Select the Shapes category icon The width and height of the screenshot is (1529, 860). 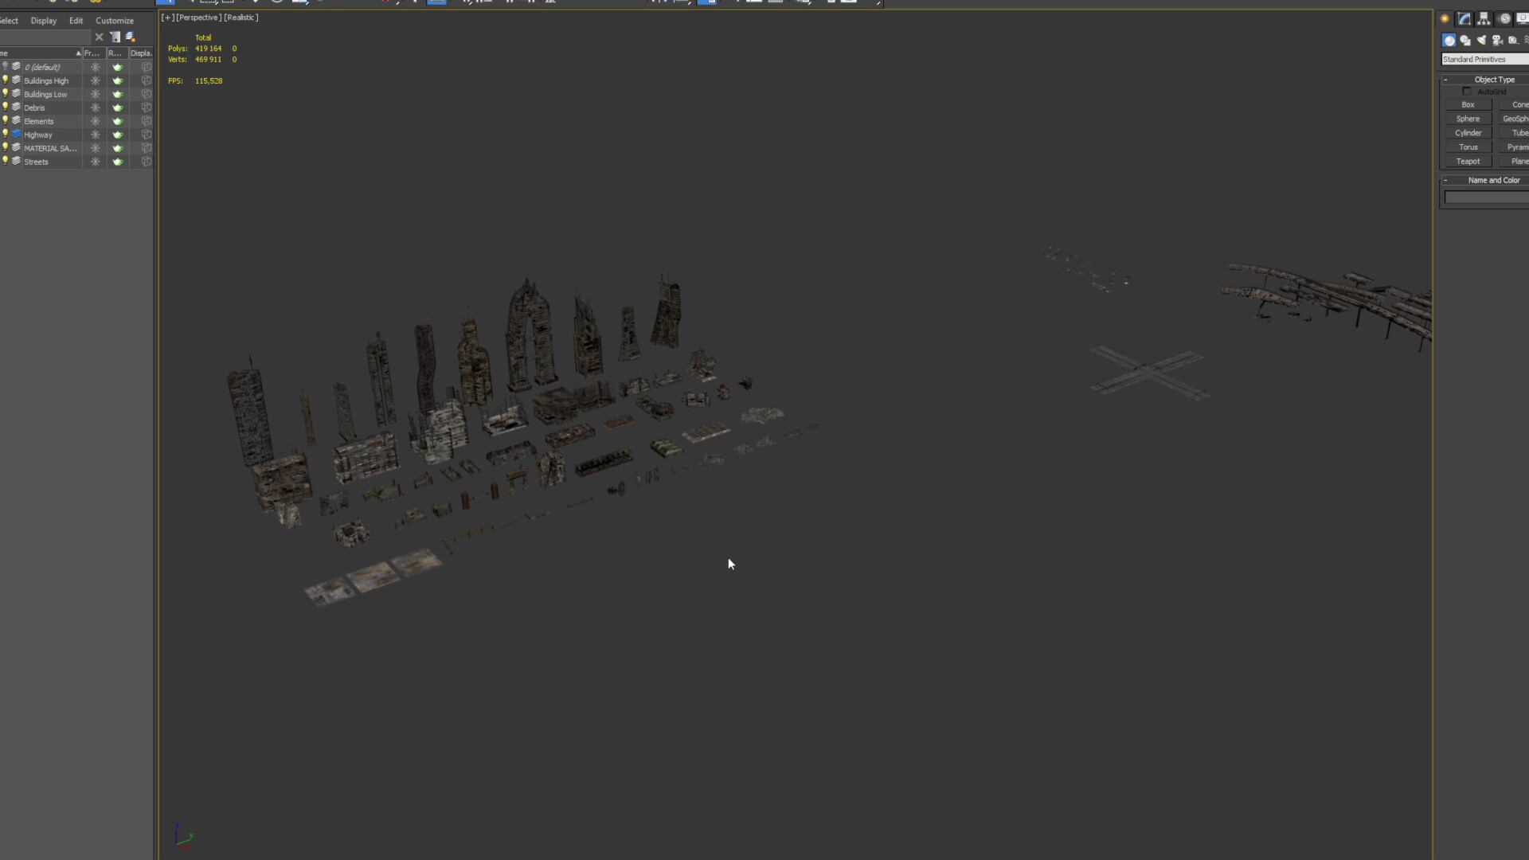(1466, 41)
